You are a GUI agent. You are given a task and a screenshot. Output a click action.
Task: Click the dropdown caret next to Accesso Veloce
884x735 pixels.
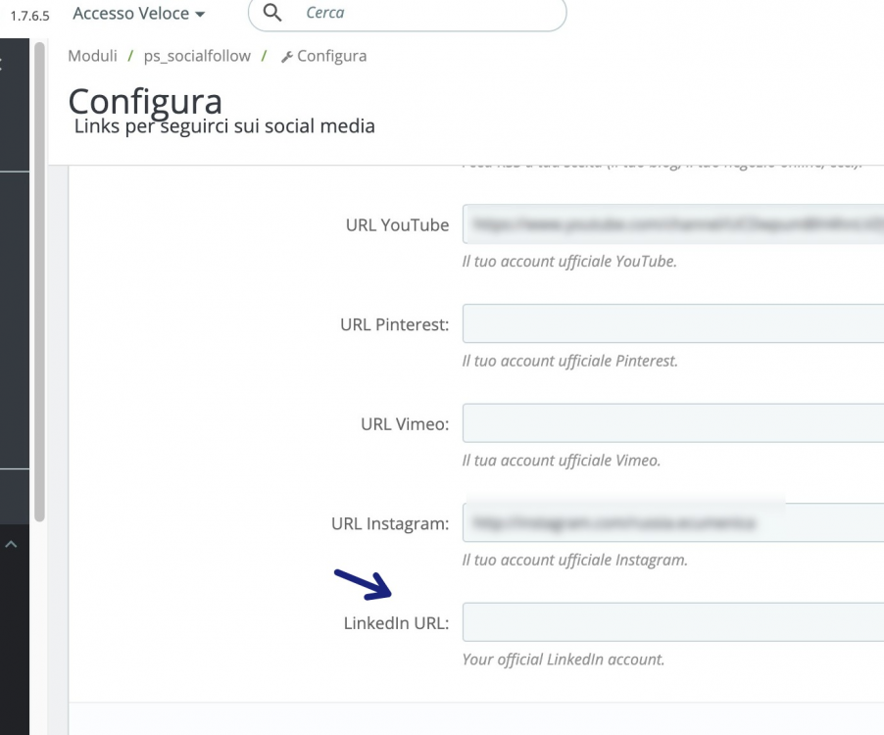[x=200, y=15]
